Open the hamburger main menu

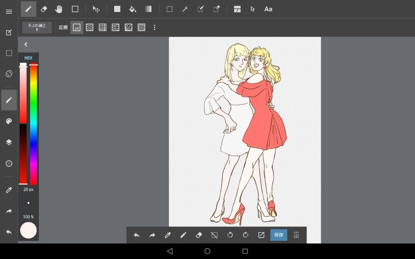coord(9,11)
